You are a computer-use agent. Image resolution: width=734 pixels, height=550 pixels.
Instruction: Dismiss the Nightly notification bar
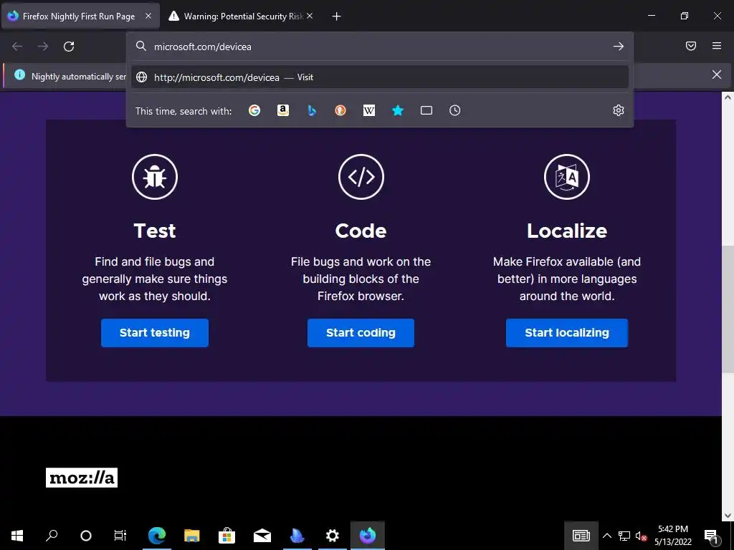point(716,74)
